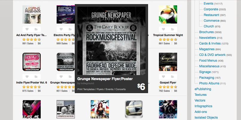This screenshot has width=241, height=120.
Task: Click the popup title Grunge Newspaper Flyer/Poster
Action: (105, 79)
